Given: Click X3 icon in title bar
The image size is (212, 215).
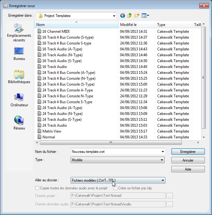Looking at the screenshot, I should pos(5,6).
